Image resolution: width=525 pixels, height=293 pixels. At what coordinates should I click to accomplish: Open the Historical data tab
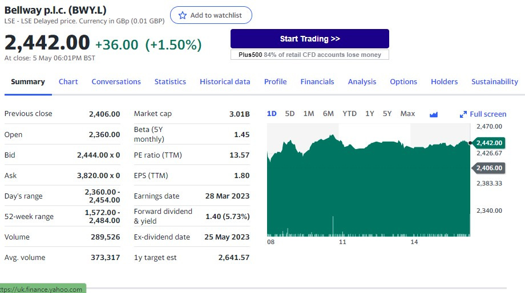pyautogui.click(x=225, y=82)
